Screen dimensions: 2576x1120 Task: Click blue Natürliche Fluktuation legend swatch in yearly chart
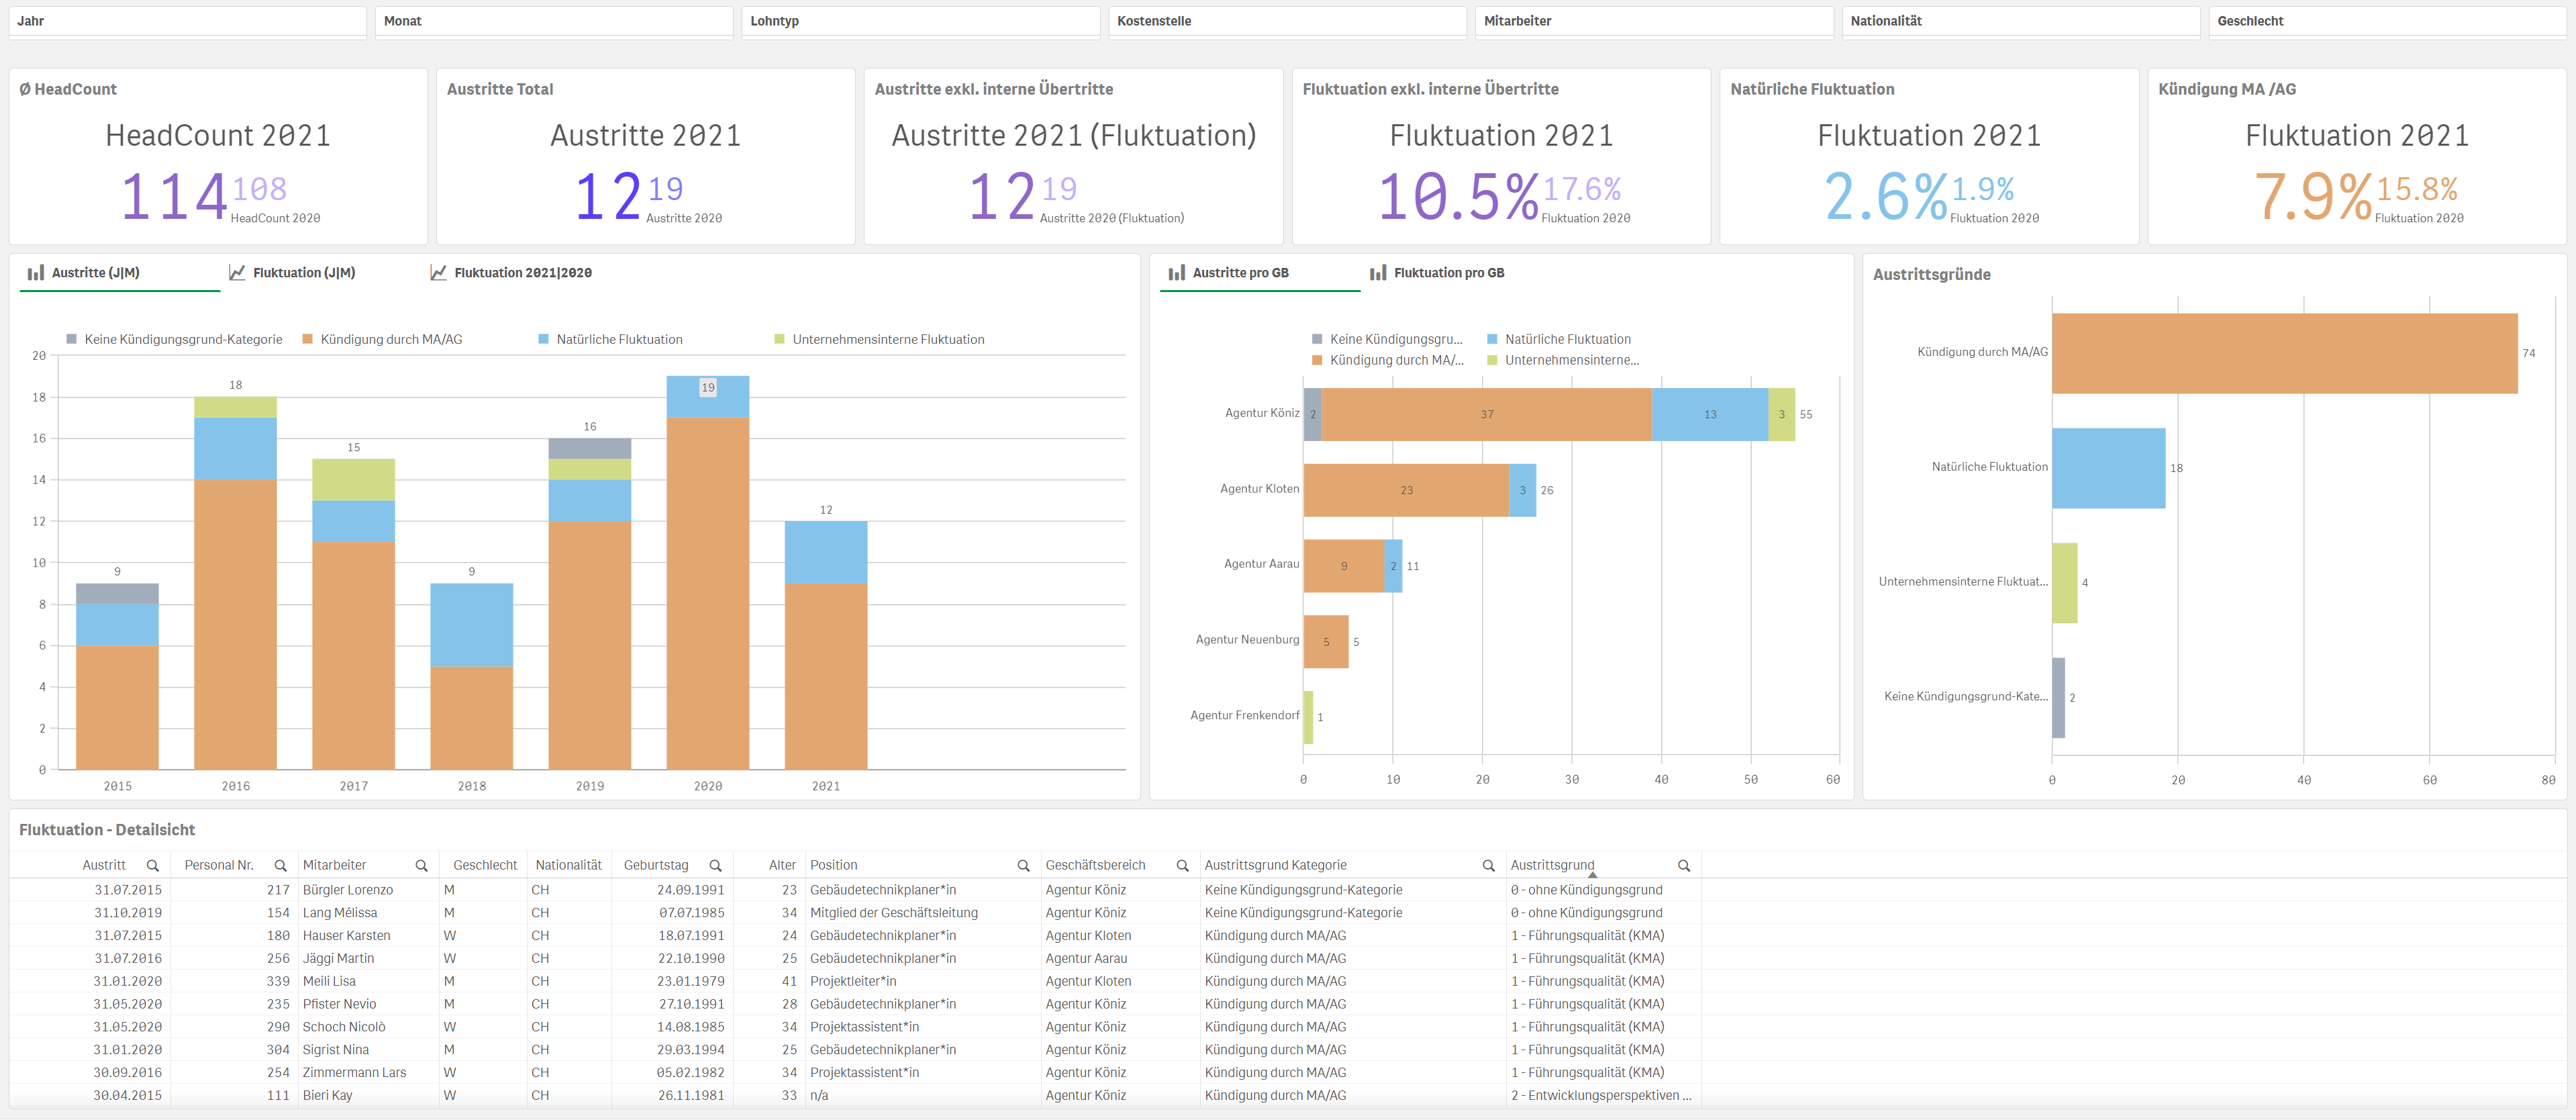pyautogui.click(x=544, y=339)
